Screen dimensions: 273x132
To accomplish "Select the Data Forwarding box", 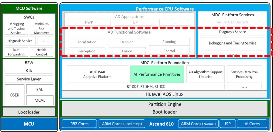I will (16, 52).
